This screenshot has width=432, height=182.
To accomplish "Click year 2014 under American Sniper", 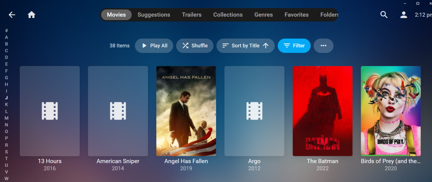I will [118, 169].
